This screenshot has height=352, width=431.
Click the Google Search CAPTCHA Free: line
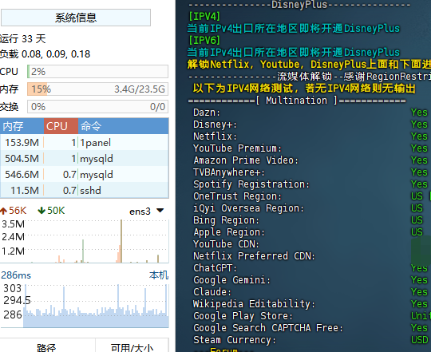[268, 328]
